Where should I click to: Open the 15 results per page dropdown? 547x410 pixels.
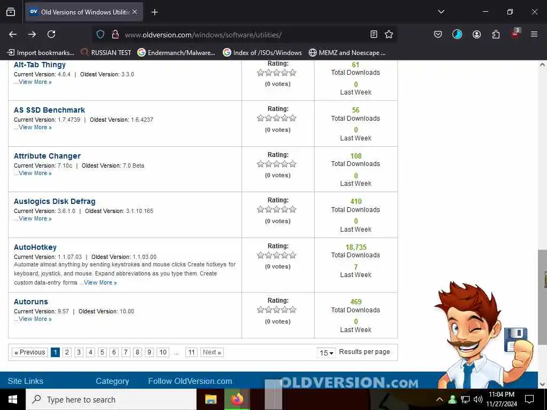pyautogui.click(x=326, y=352)
